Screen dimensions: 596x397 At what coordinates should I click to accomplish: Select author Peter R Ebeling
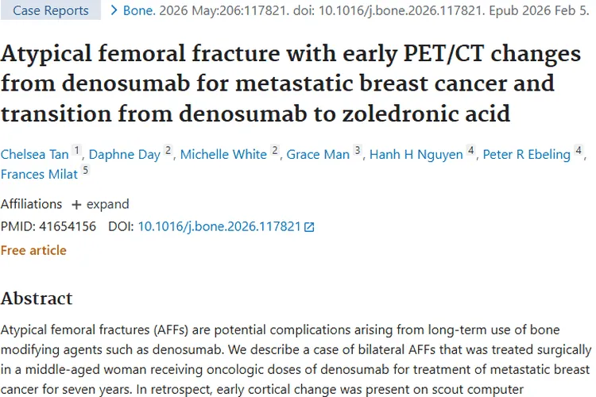pyautogui.click(x=527, y=154)
